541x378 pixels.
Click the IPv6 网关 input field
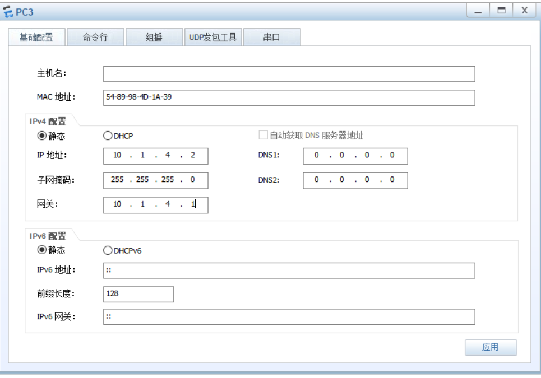[x=289, y=316]
